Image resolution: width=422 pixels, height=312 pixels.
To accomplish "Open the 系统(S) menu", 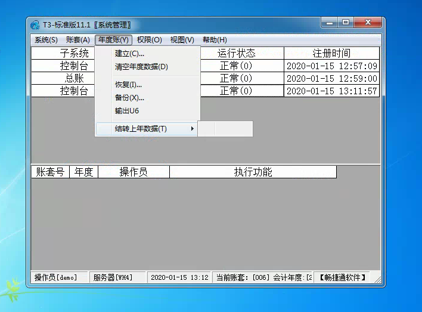I will click(46, 40).
